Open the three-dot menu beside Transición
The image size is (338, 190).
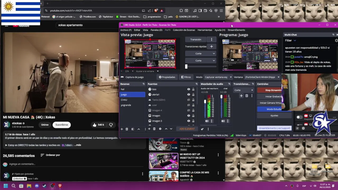pyautogui.click(x=212, y=39)
